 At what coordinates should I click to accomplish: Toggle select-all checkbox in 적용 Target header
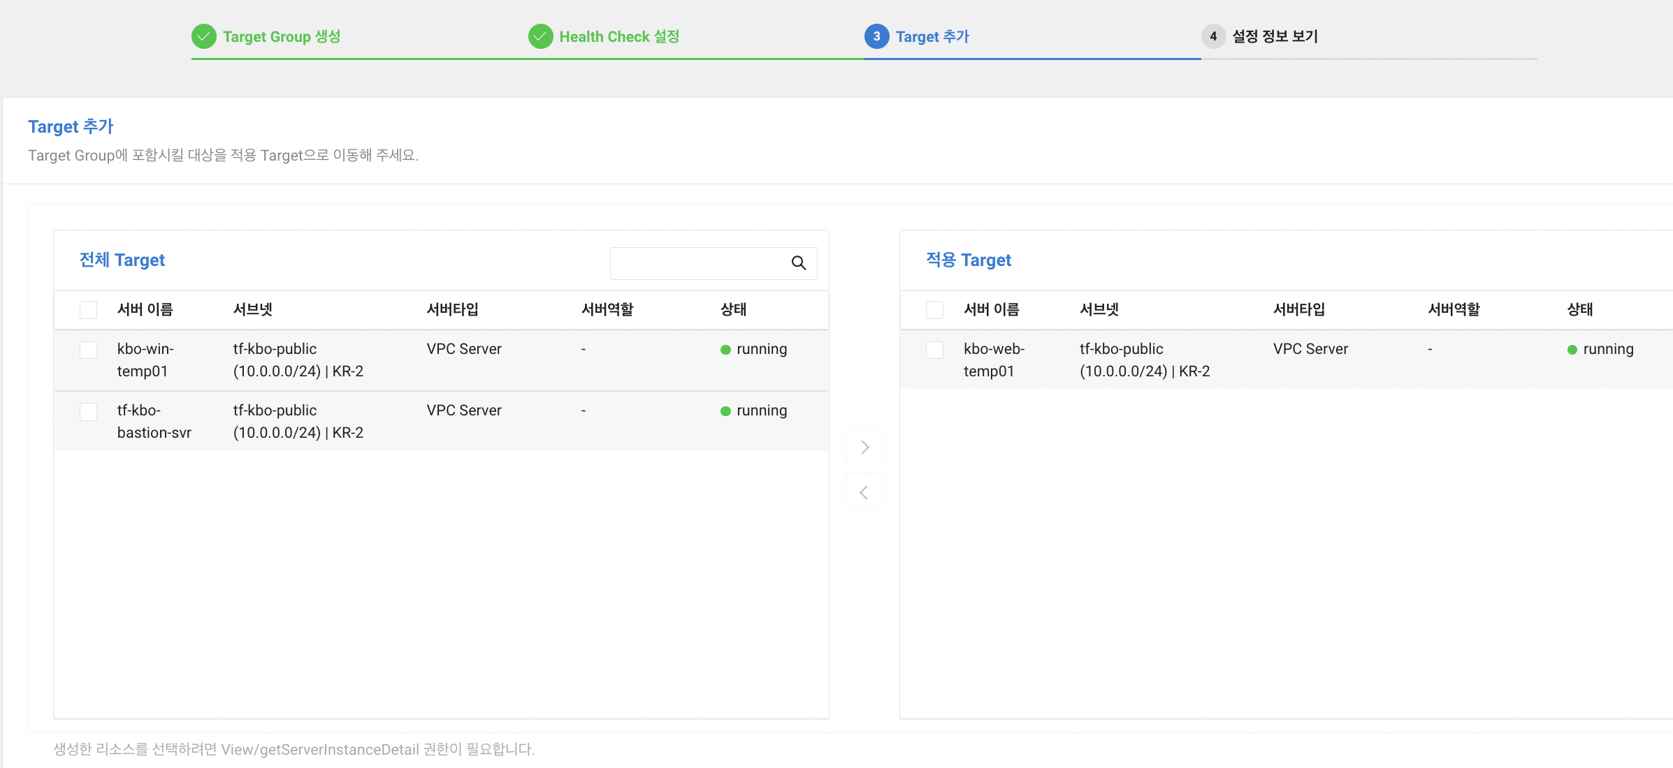934,310
